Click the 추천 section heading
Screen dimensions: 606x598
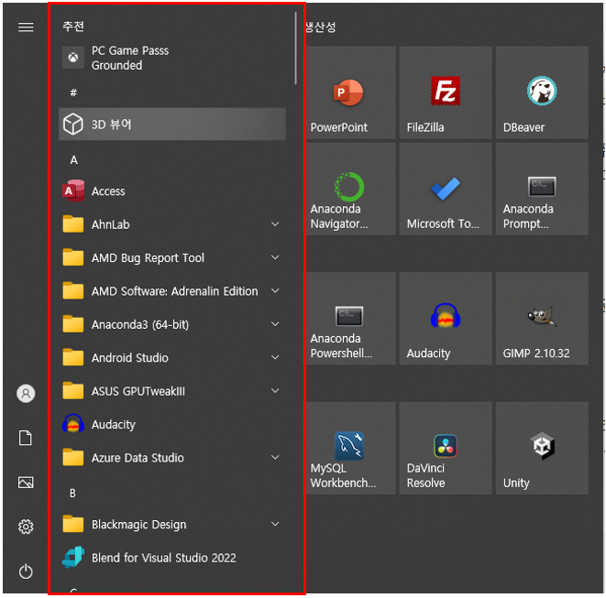click(x=73, y=27)
